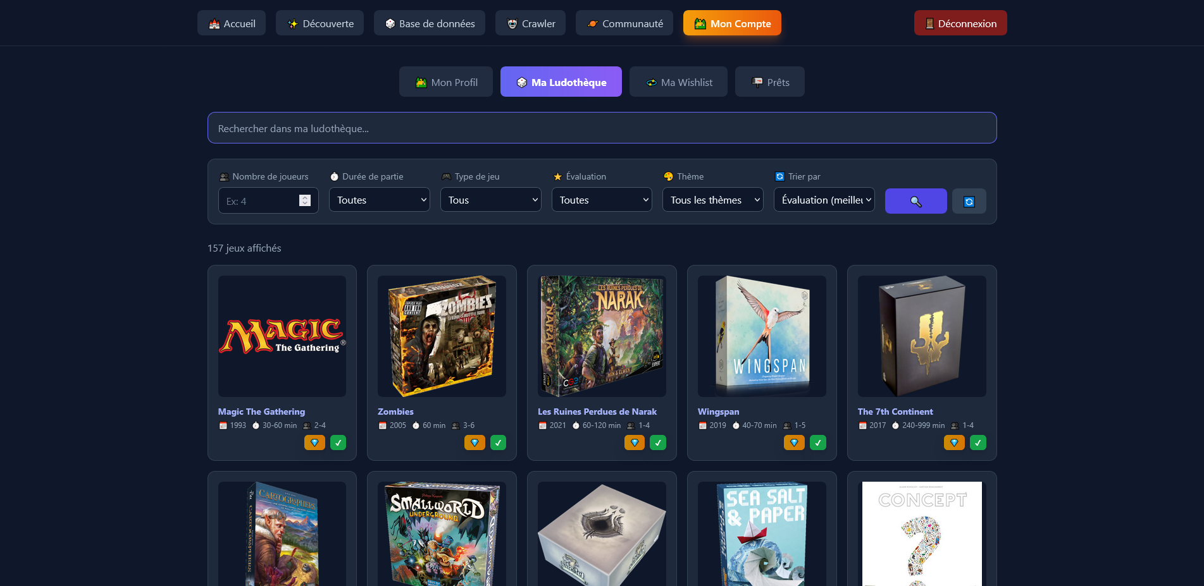Open the Communauté menu item
This screenshot has height=586, width=1204.
(624, 23)
